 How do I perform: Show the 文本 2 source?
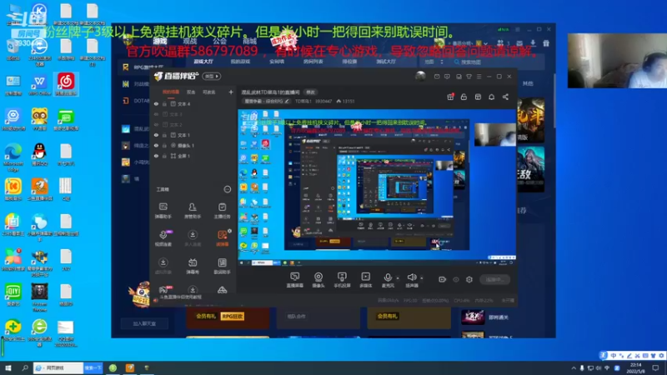(x=156, y=124)
